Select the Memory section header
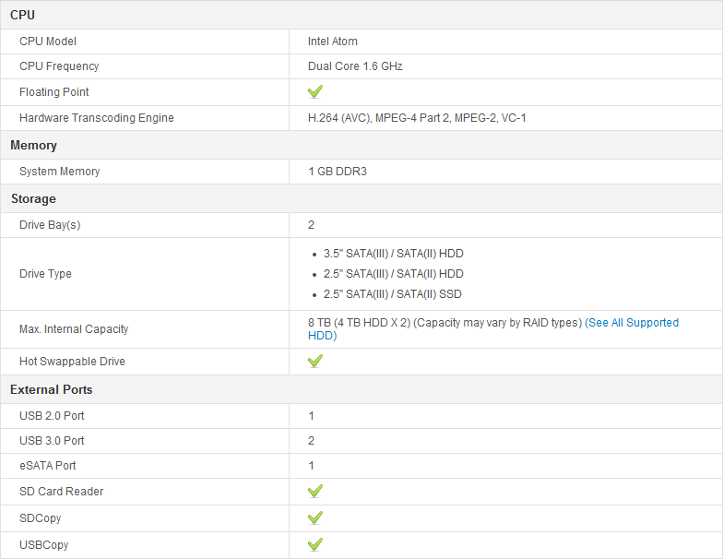 coord(33,146)
